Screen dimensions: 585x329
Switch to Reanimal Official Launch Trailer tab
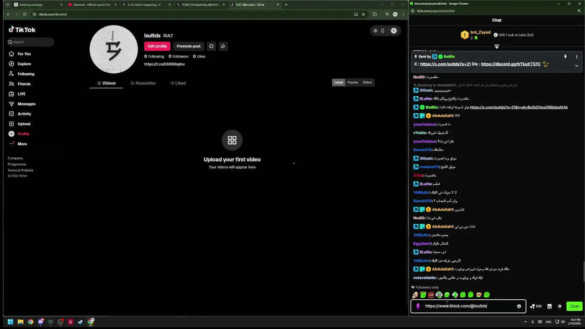(x=92, y=5)
